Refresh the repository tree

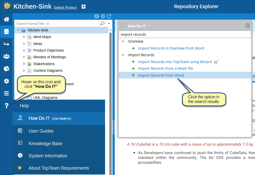[x=109, y=16]
